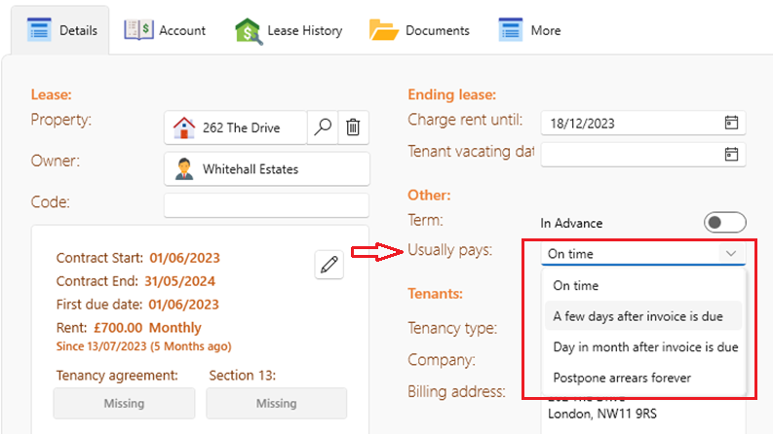Click the Whitehall Estates owner avatar icon

(x=184, y=168)
